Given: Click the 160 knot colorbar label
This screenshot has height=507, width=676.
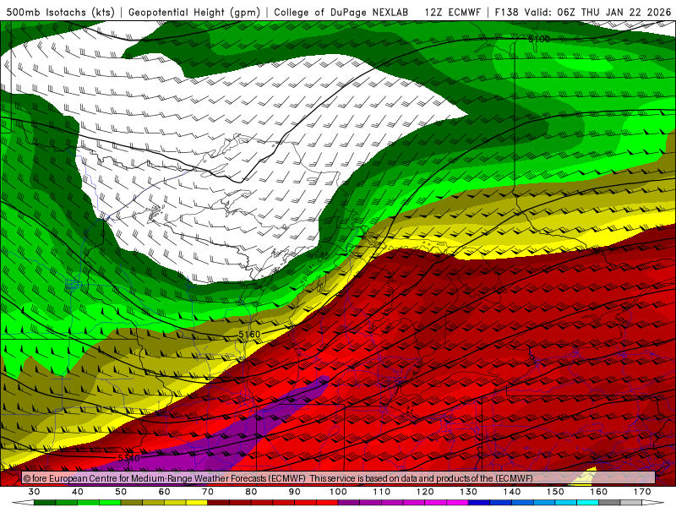Looking at the screenshot, I should [x=599, y=492].
